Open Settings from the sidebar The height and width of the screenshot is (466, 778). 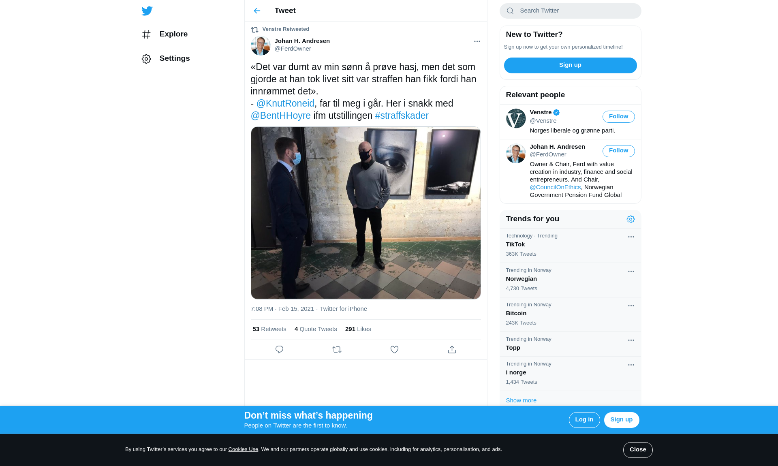coord(166,59)
